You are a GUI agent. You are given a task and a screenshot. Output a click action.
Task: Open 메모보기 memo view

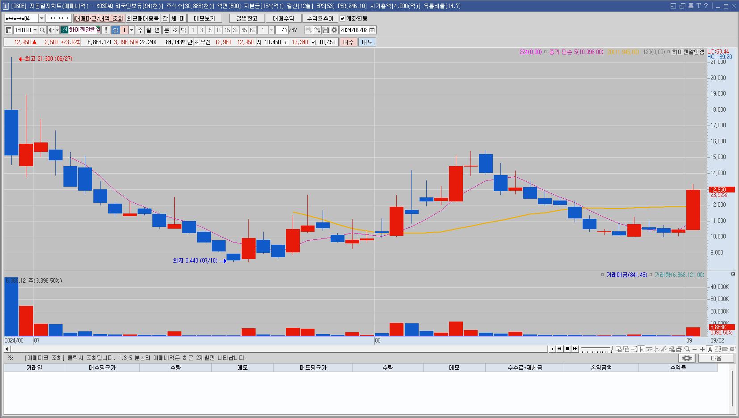click(205, 18)
